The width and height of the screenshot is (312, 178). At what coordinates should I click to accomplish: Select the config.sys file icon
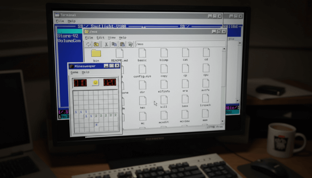pyautogui.click(x=142, y=69)
